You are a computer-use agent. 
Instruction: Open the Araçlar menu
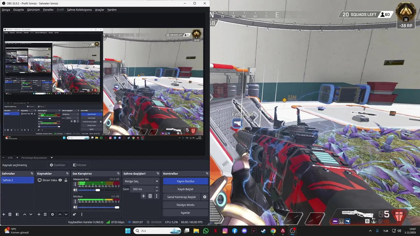(x=99, y=10)
